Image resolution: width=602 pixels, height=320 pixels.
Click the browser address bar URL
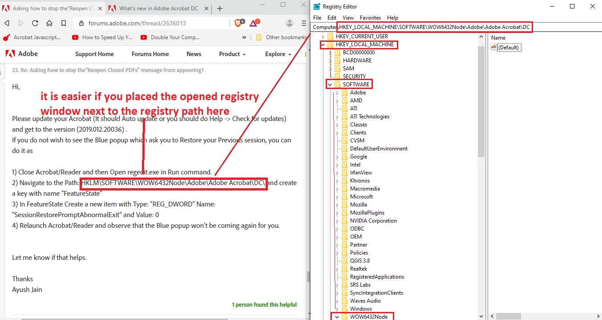pos(137,23)
